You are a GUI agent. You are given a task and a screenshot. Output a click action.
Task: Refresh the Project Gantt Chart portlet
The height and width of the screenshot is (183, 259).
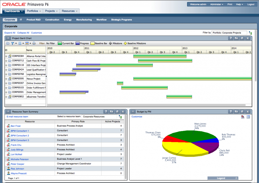click(235, 38)
